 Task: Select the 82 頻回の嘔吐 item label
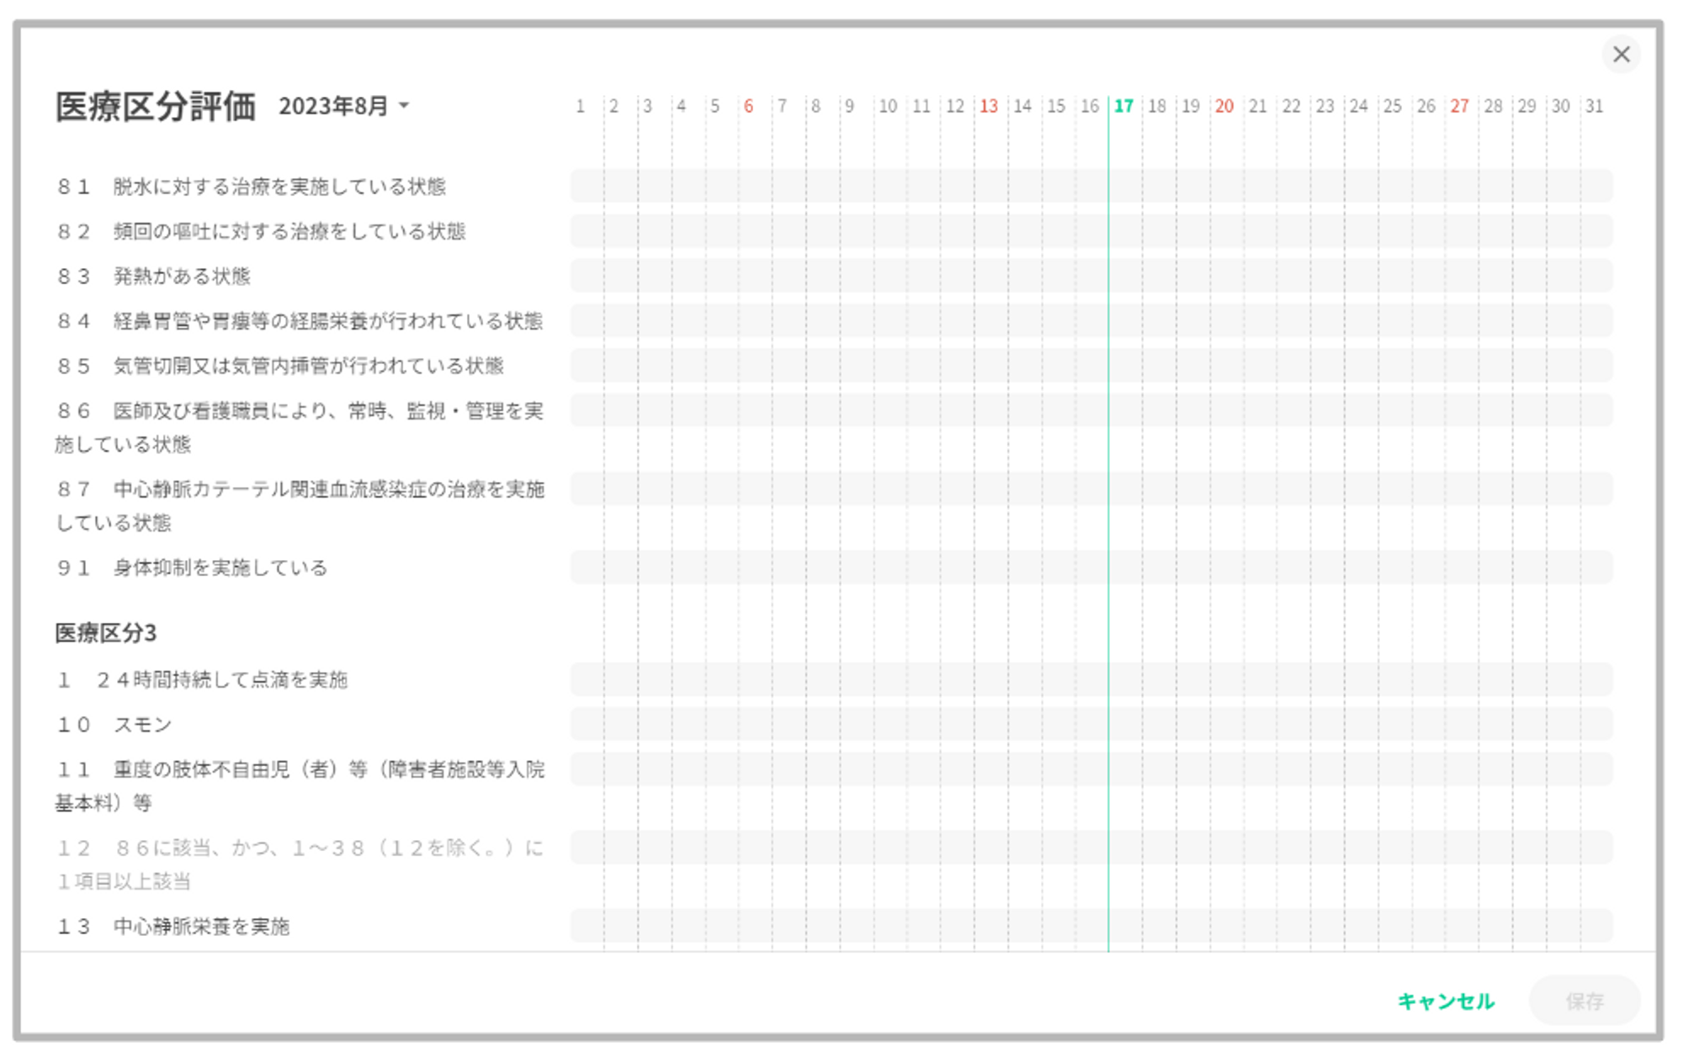coord(261,231)
